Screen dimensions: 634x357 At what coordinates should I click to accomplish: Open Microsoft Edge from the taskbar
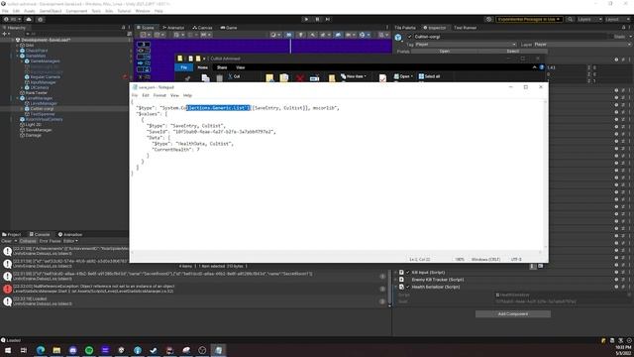(x=41, y=350)
